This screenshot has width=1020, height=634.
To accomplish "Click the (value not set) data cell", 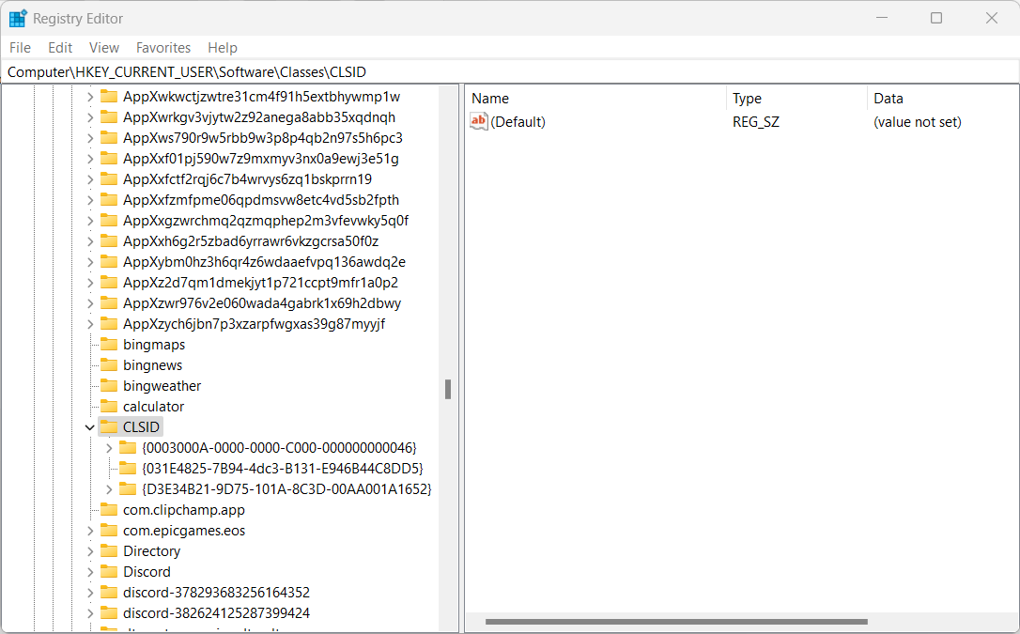I will [918, 122].
